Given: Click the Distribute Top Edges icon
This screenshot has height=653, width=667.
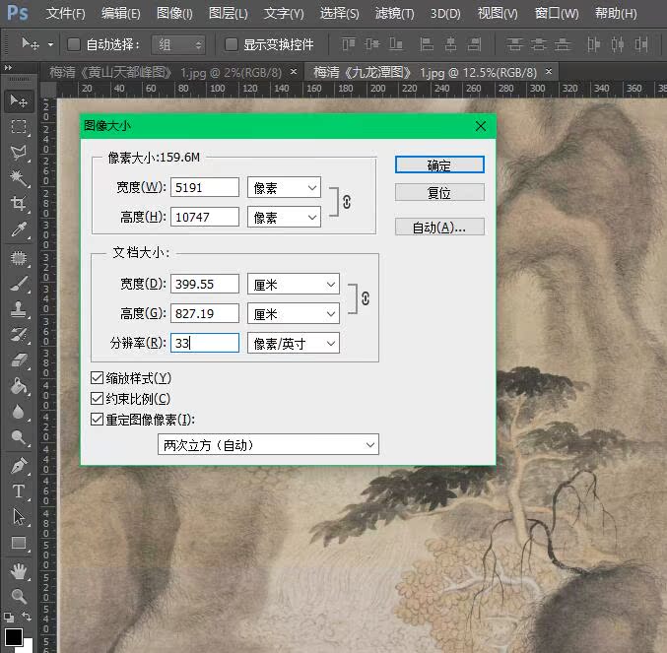Looking at the screenshot, I should point(514,43).
